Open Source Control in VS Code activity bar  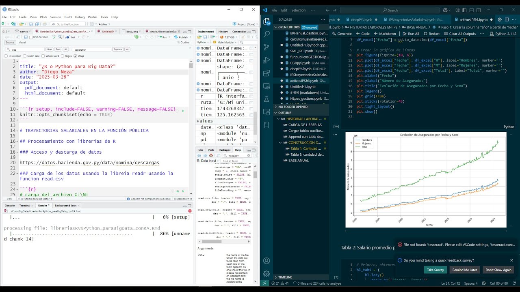266,47
